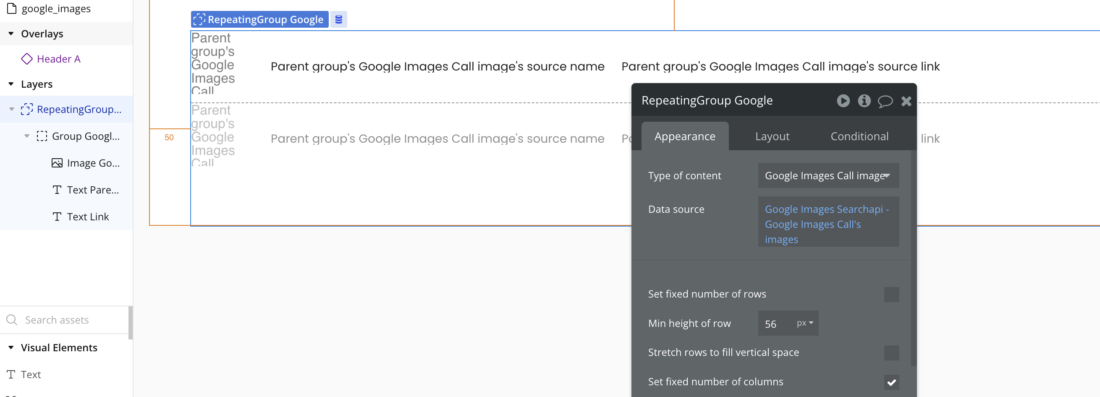The image size is (1100, 397).
Task: Switch to the Layout tab
Action: 772,136
